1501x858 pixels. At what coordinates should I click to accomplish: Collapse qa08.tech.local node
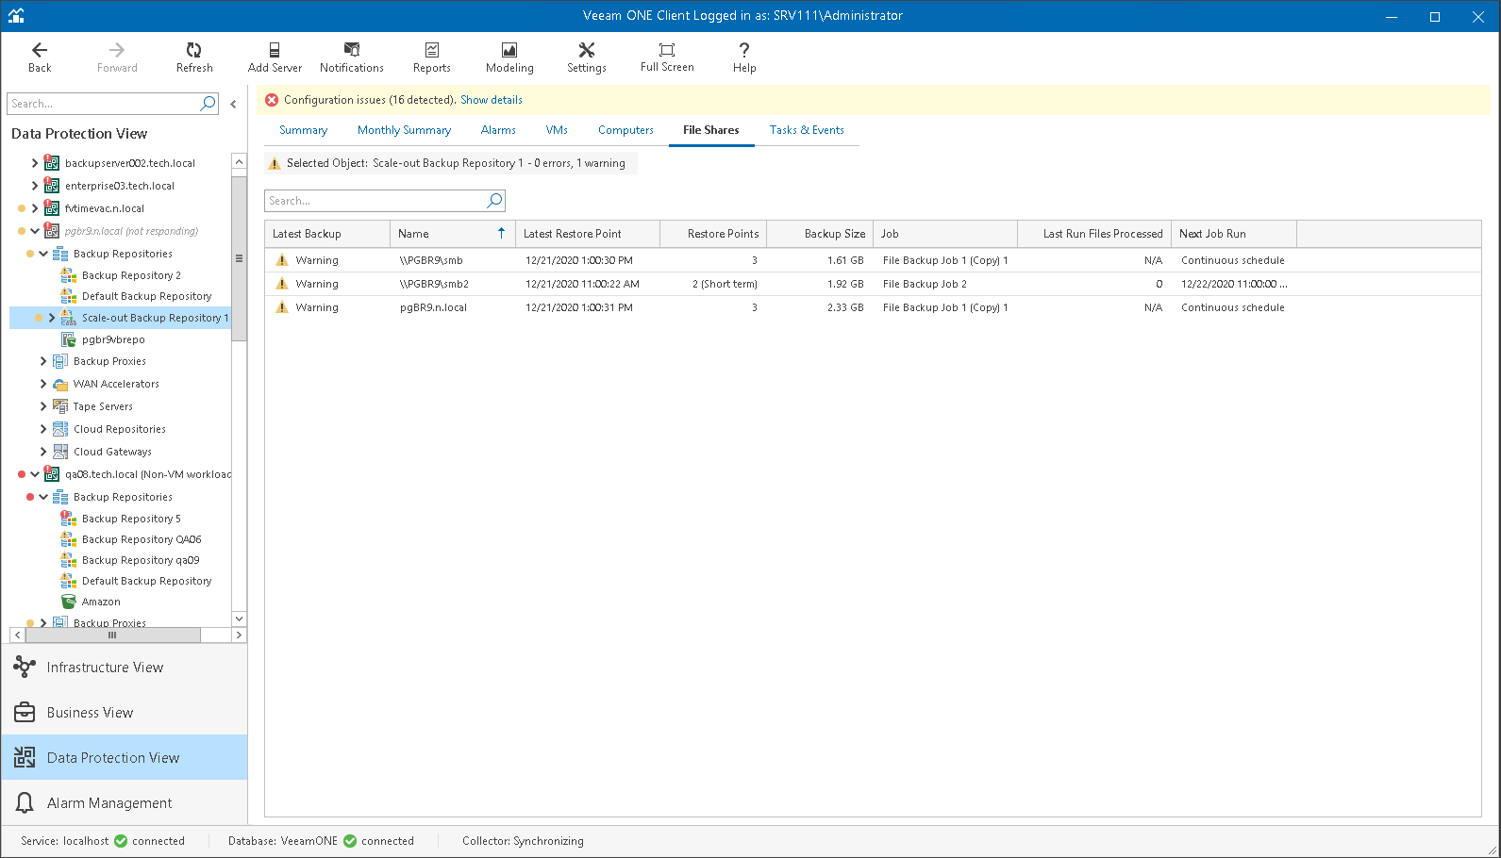[35, 474]
